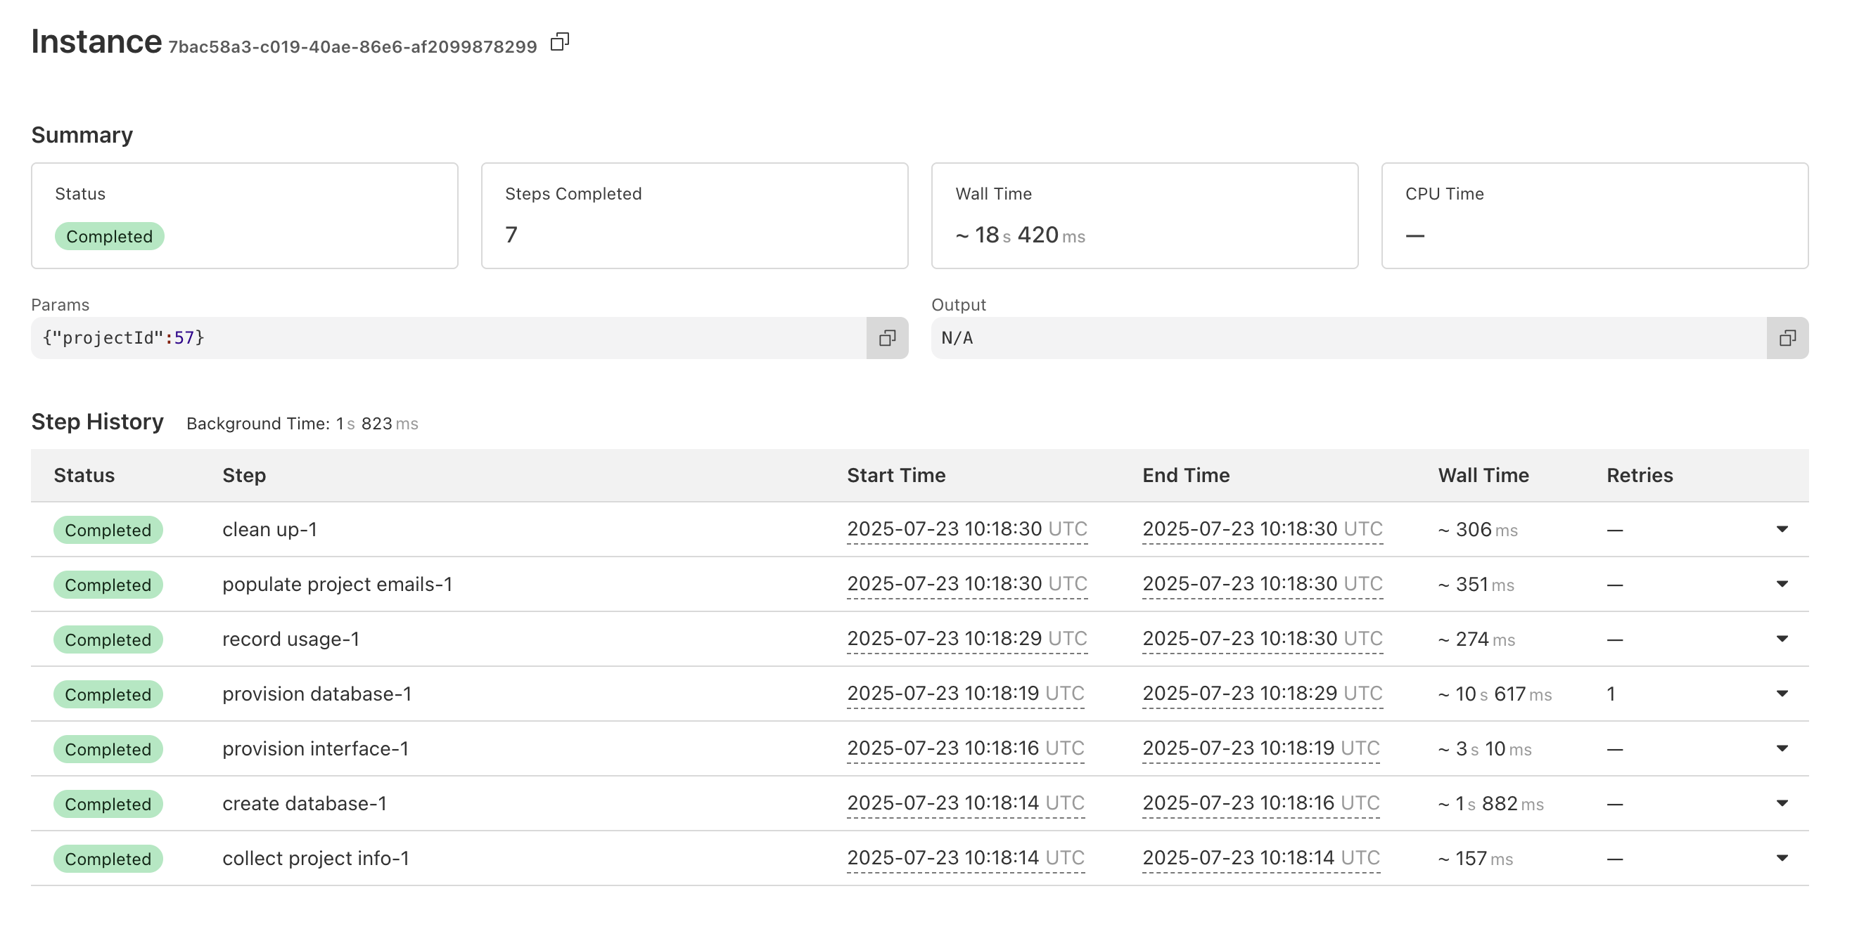Expand populate project emails-1 step details
Viewport: 1871px width, 929px height.
(x=1782, y=584)
